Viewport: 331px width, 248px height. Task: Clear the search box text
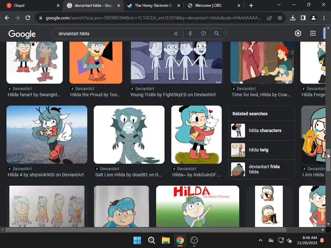point(176,34)
